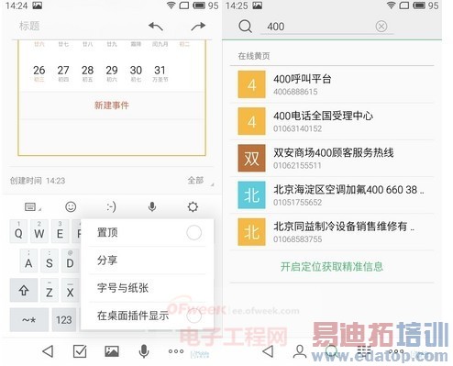Switch to symbols with ~* key

click(x=29, y=320)
